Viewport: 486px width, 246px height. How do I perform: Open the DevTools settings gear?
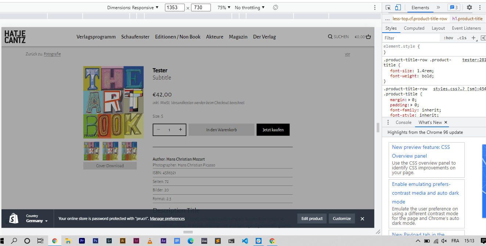pyautogui.click(x=469, y=7)
